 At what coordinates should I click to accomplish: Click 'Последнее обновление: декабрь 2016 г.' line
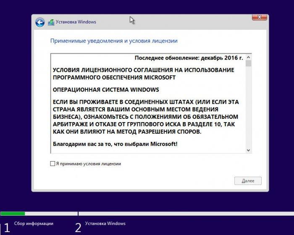(x=189, y=58)
